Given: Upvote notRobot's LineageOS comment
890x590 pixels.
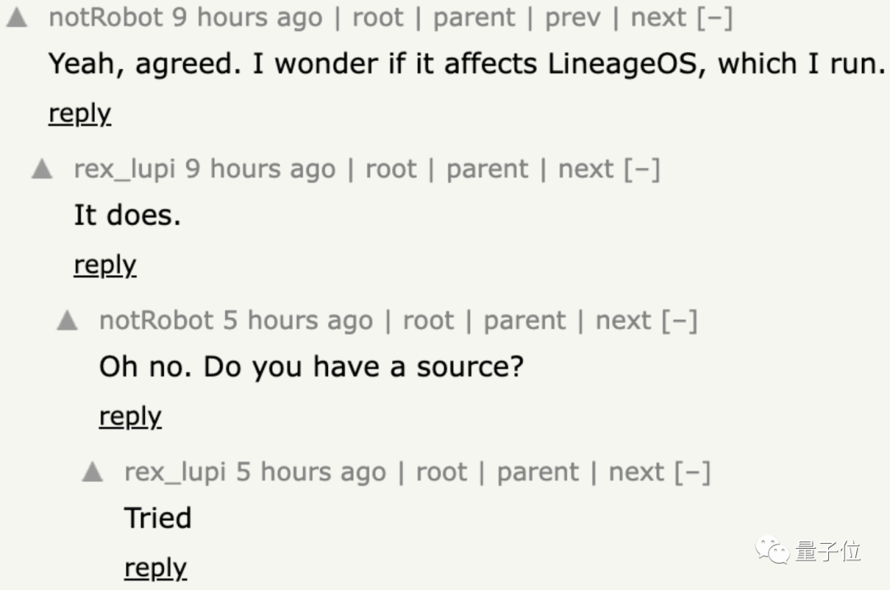Looking at the screenshot, I should point(16,18).
